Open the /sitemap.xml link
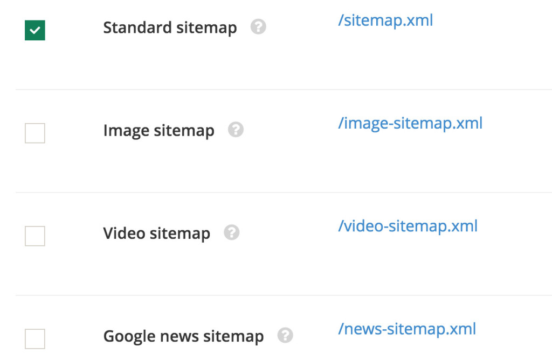 385,20
